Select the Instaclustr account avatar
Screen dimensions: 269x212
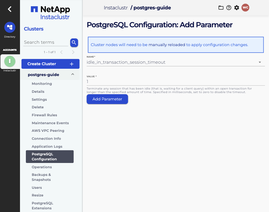click(x=10, y=61)
